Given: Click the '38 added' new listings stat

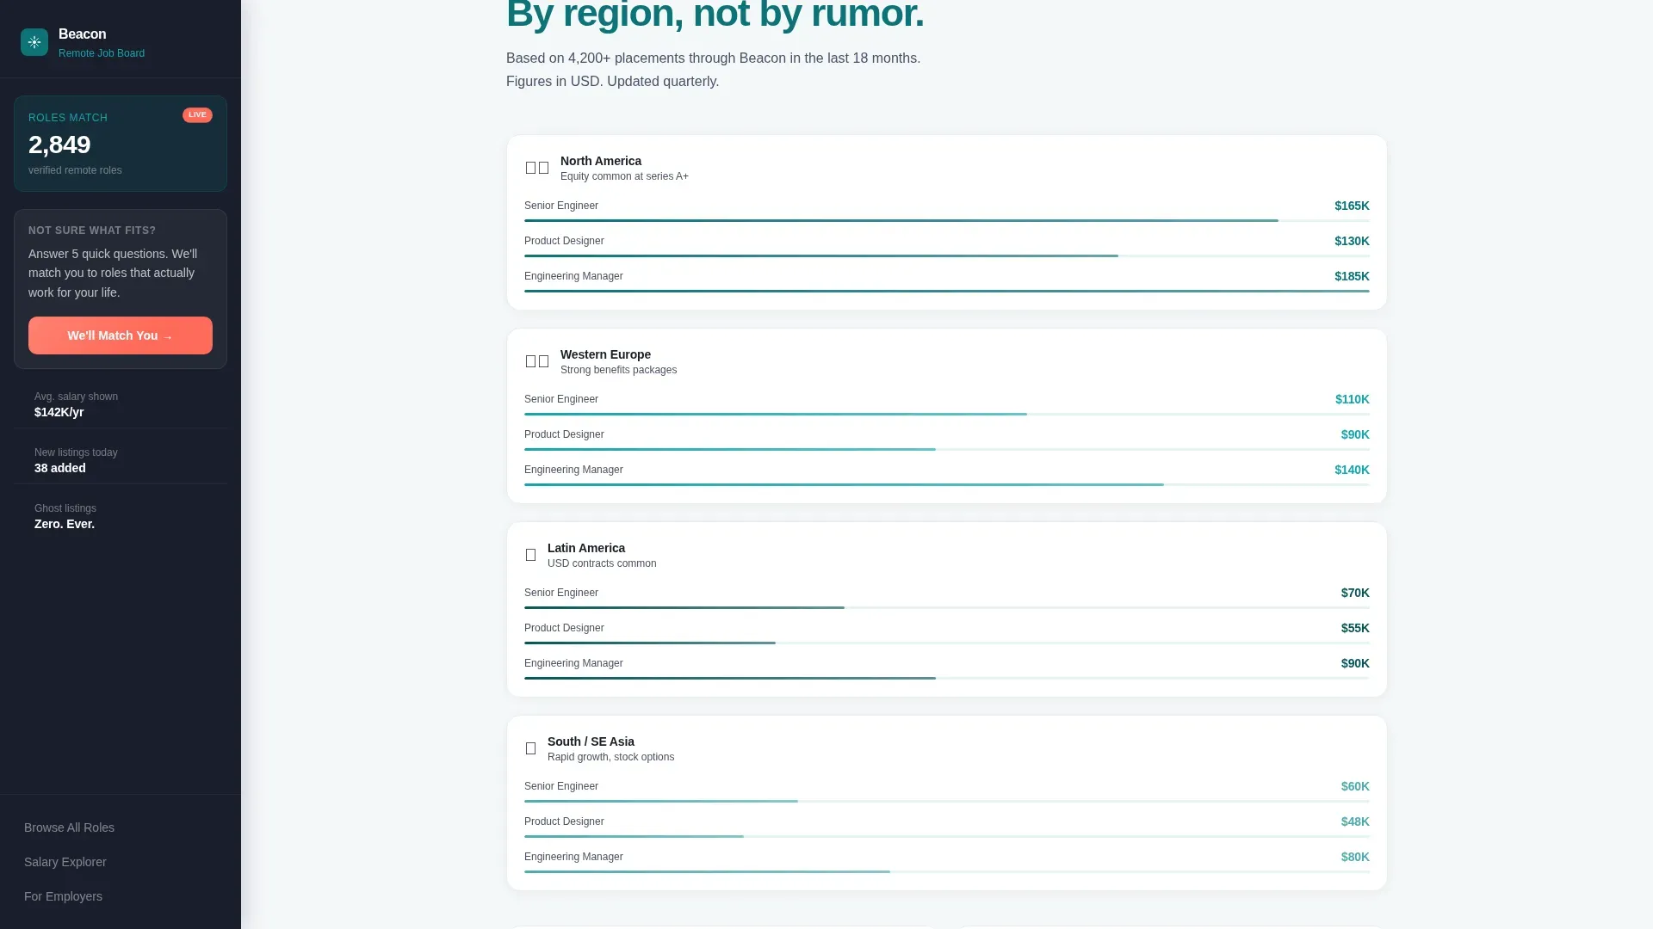Looking at the screenshot, I should tap(60, 468).
